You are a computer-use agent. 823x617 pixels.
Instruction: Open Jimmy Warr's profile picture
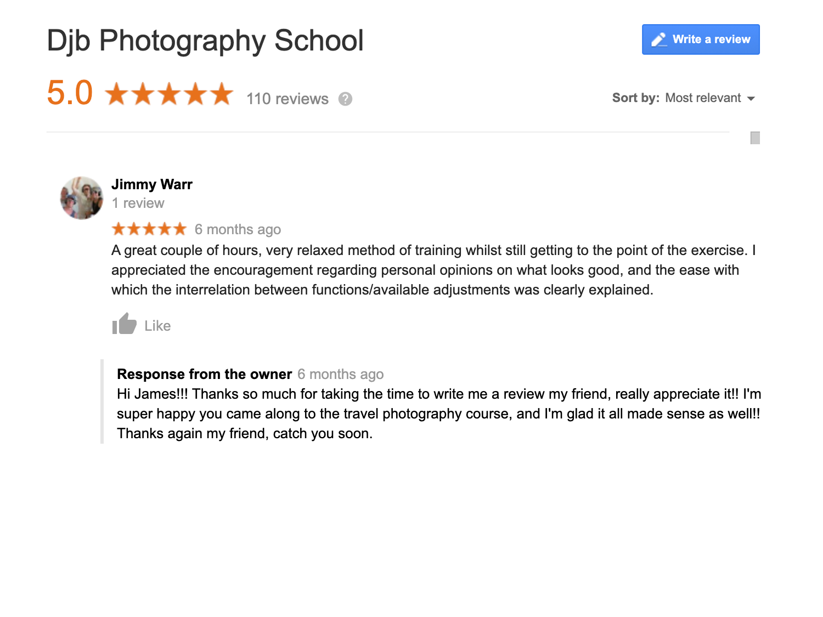click(82, 198)
